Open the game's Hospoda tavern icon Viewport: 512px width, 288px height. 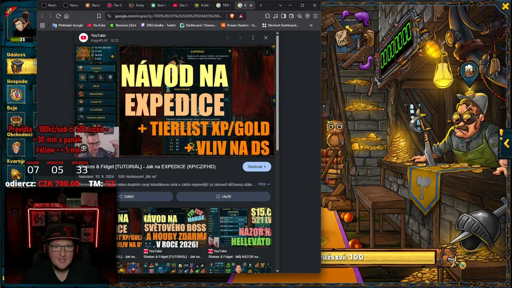16,94
